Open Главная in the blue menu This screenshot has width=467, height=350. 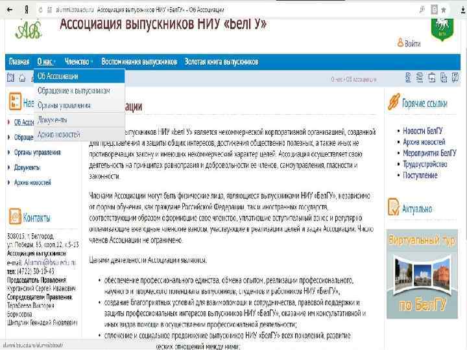click(x=19, y=62)
